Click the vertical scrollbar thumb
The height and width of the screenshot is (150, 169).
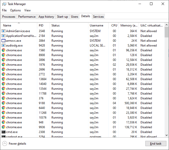(x=167, y=32)
